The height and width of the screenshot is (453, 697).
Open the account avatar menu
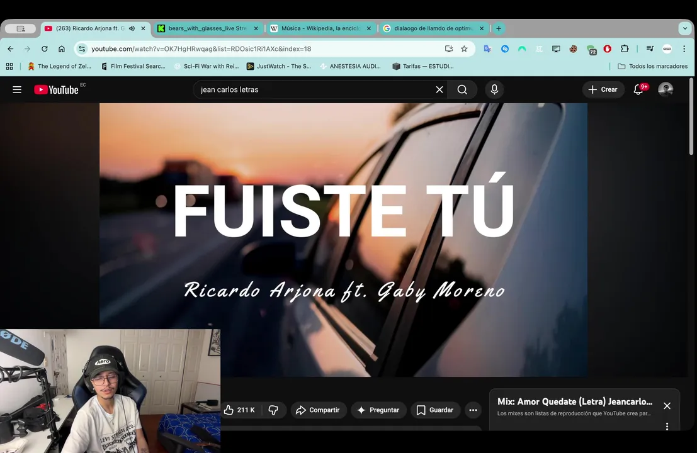pos(666,90)
